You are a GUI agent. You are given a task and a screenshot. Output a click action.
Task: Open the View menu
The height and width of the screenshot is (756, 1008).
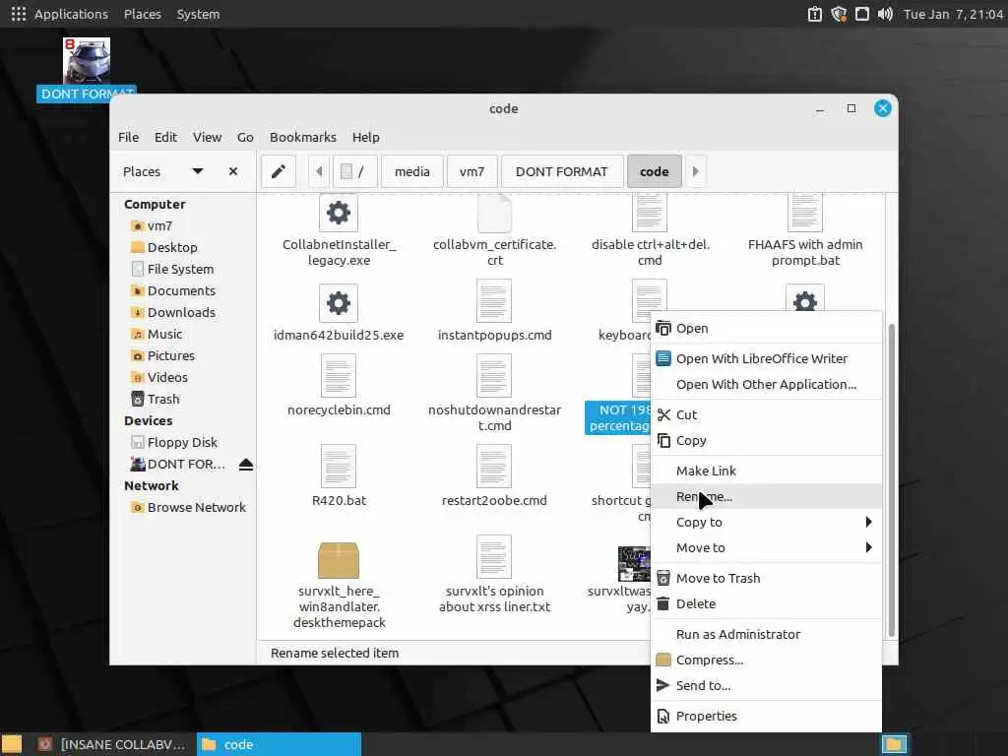[207, 137]
